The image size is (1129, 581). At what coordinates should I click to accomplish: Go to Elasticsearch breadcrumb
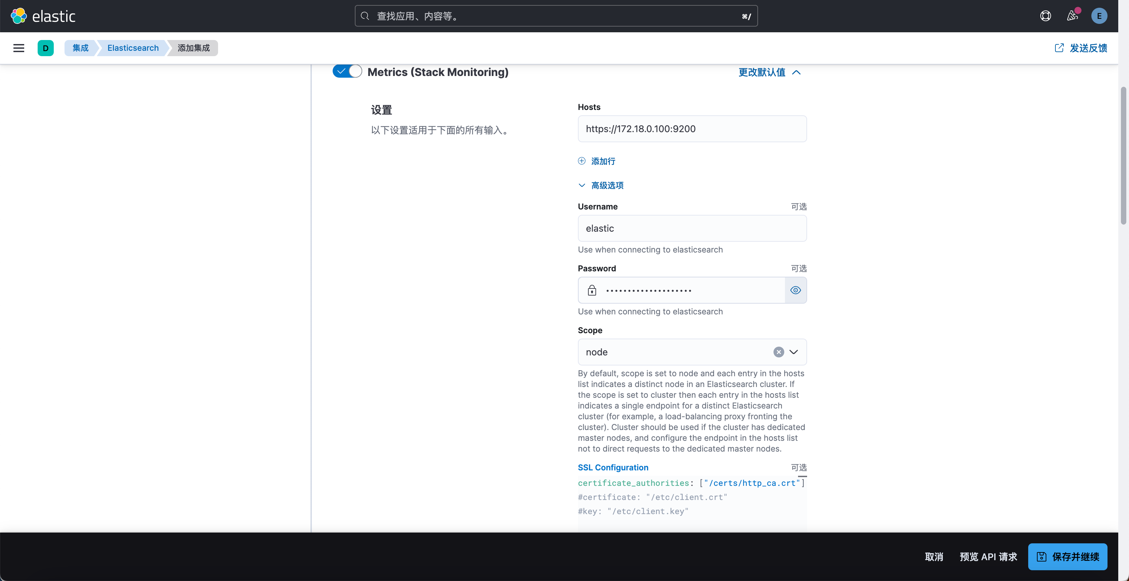pos(133,48)
